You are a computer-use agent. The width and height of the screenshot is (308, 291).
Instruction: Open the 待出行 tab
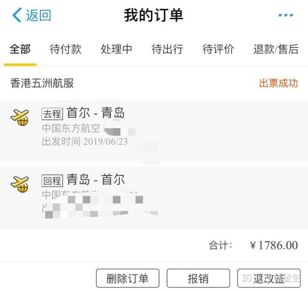click(167, 49)
